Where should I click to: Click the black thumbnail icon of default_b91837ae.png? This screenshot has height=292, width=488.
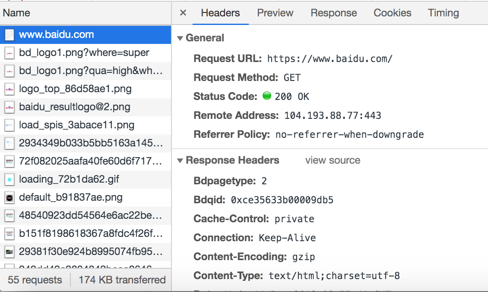point(10,198)
